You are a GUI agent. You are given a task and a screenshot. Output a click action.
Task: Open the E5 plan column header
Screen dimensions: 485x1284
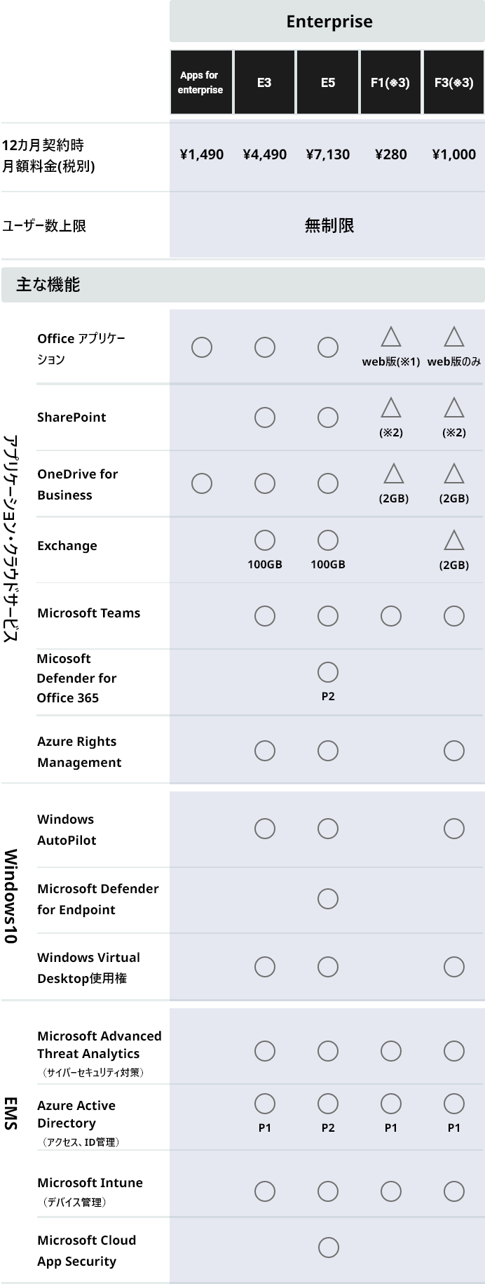pyautogui.click(x=327, y=82)
